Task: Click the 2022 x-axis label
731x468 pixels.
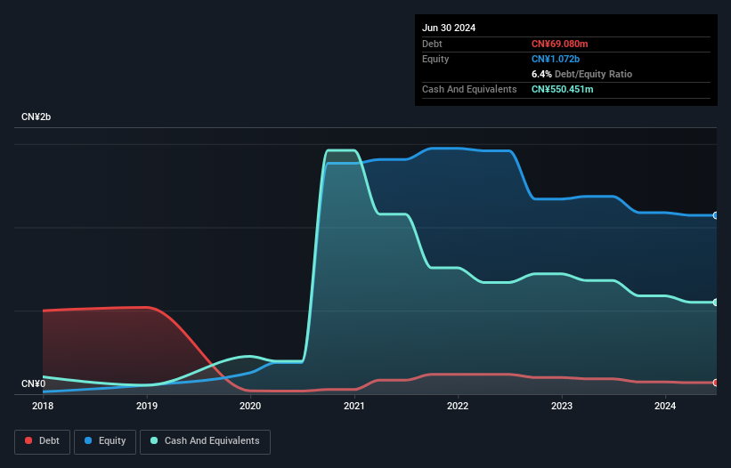Action: point(458,406)
